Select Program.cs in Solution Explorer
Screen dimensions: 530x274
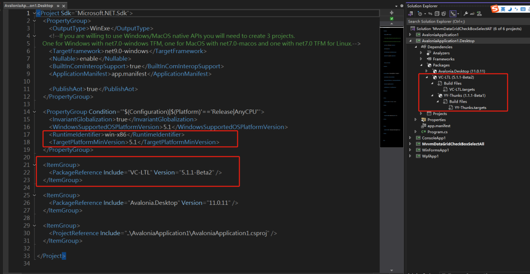point(437,132)
